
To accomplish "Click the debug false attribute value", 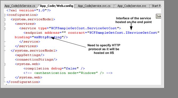I will (x=71, y=68).
